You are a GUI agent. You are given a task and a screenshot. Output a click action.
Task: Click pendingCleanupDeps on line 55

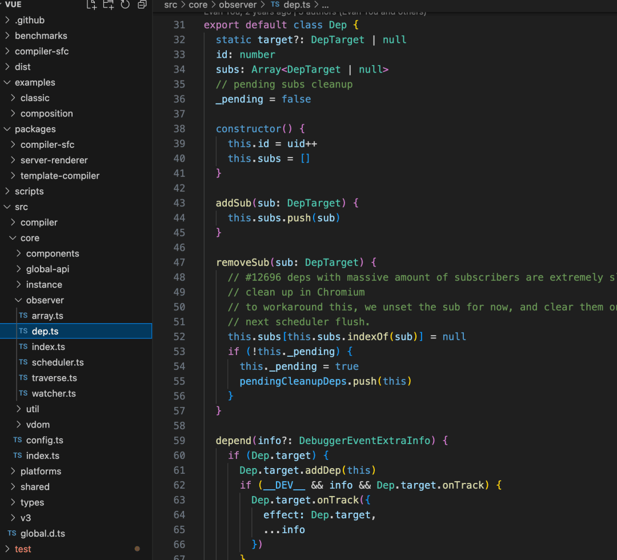pos(293,381)
